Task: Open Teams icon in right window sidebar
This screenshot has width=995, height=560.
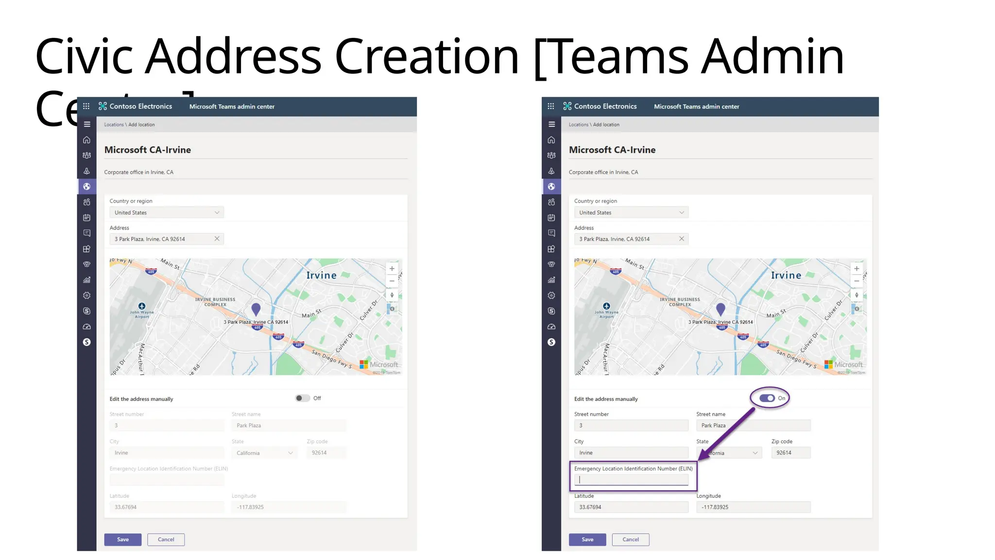Action: coord(551,156)
